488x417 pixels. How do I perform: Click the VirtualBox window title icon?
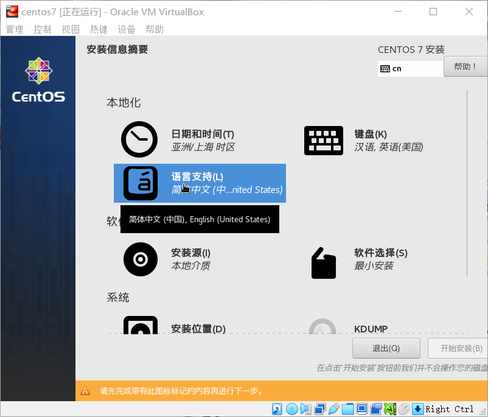12,12
